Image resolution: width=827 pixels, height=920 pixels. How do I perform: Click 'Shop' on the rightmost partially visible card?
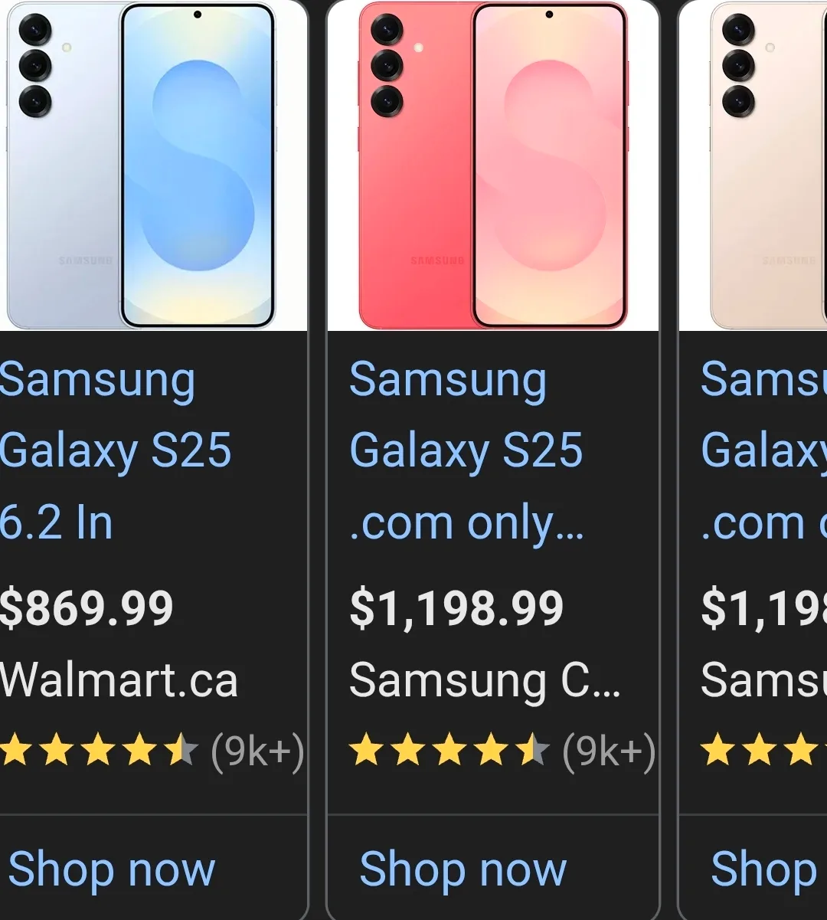766,869
